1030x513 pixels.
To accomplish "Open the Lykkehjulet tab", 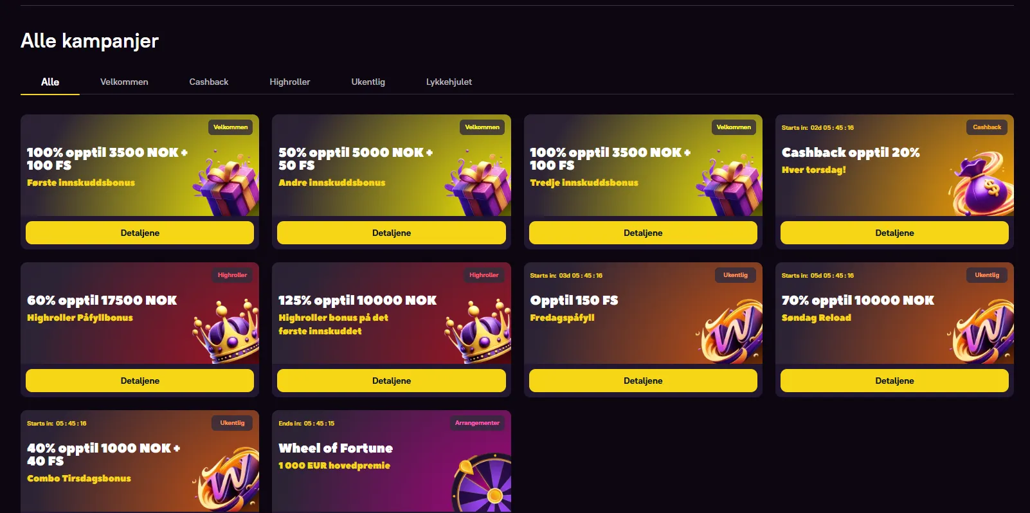I will tap(449, 82).
